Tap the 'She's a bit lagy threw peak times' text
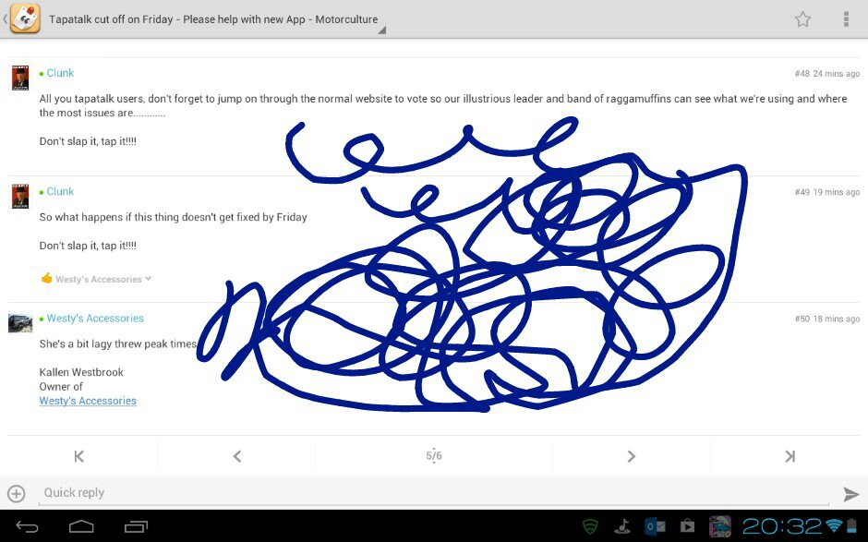 coord(118,343)
